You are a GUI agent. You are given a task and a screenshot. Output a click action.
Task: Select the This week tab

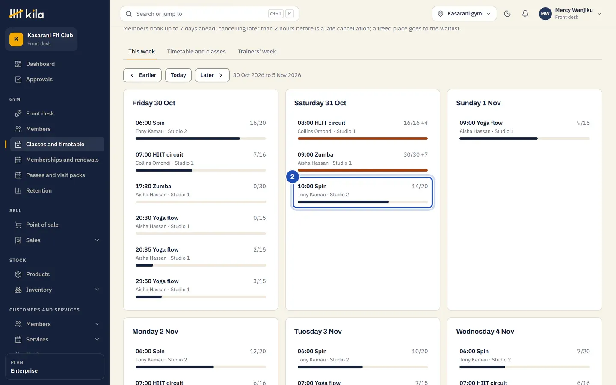tap(142, 51)
